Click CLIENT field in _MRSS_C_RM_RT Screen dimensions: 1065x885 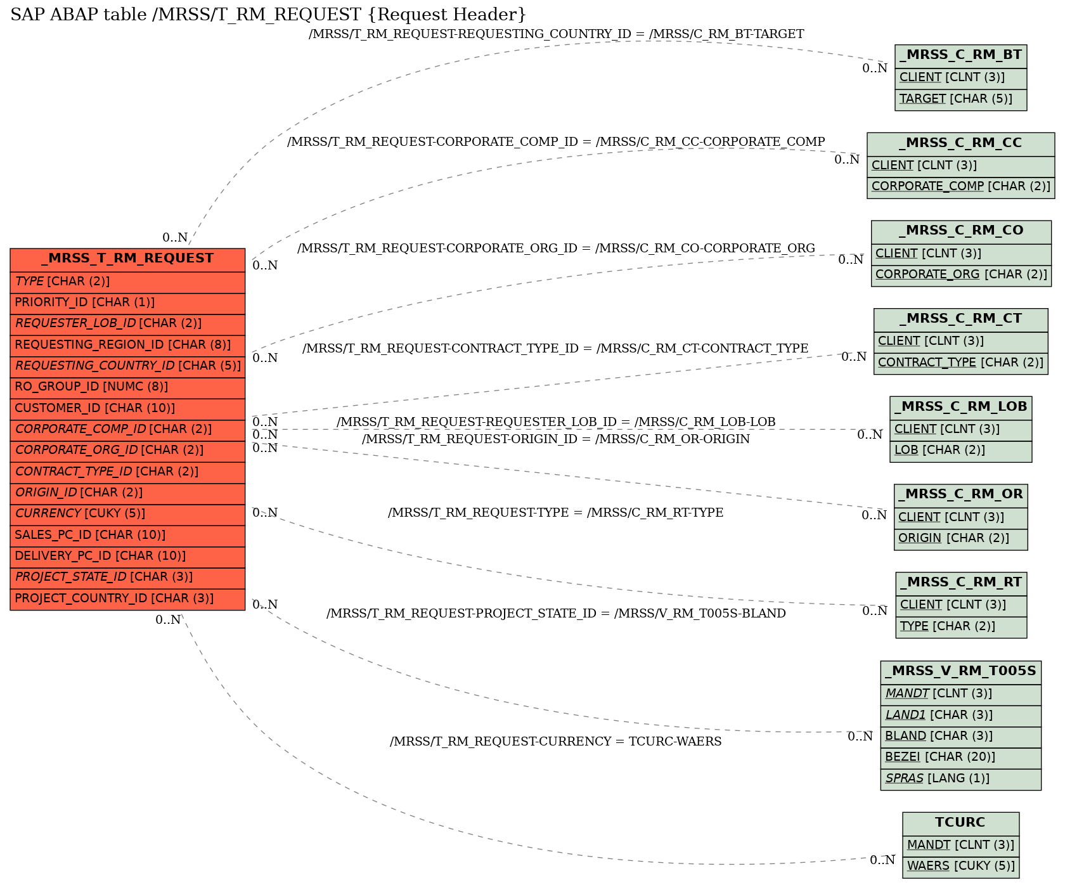(960, 605)
